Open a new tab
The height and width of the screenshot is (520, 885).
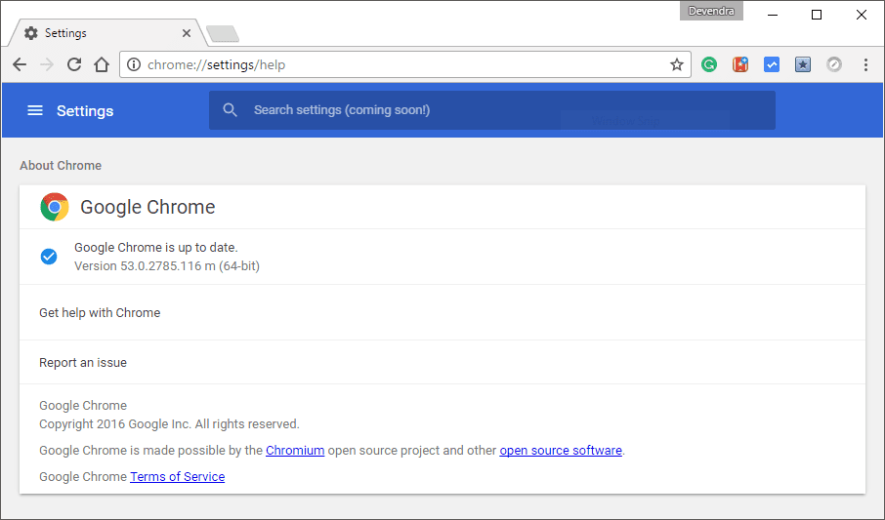point(223,34)
